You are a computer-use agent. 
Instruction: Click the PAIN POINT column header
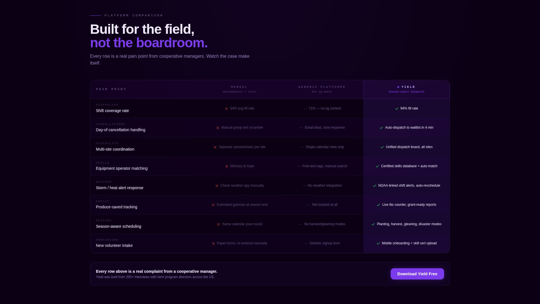(111, 89)
